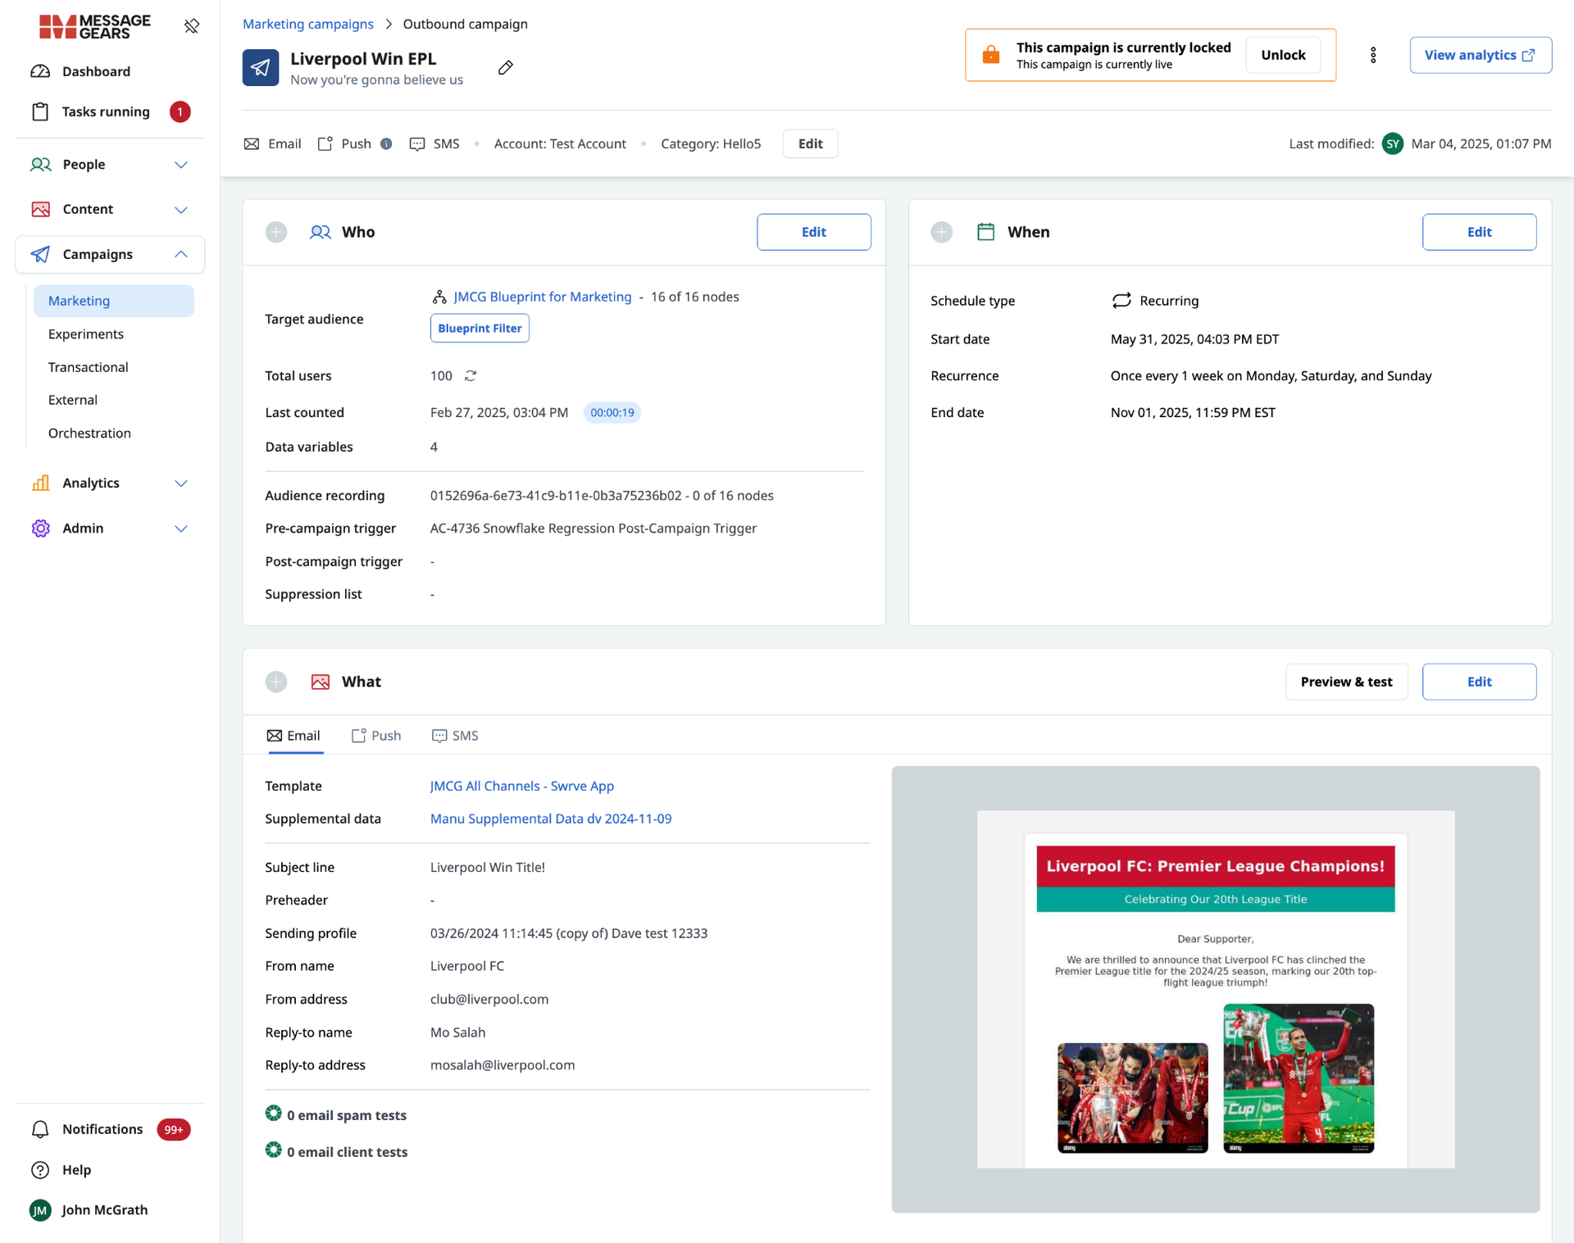The width and height of the screenshot is (1574, 1243).
Task: Click the Recurring schedule icon
Action: (x=1121, y=301)
